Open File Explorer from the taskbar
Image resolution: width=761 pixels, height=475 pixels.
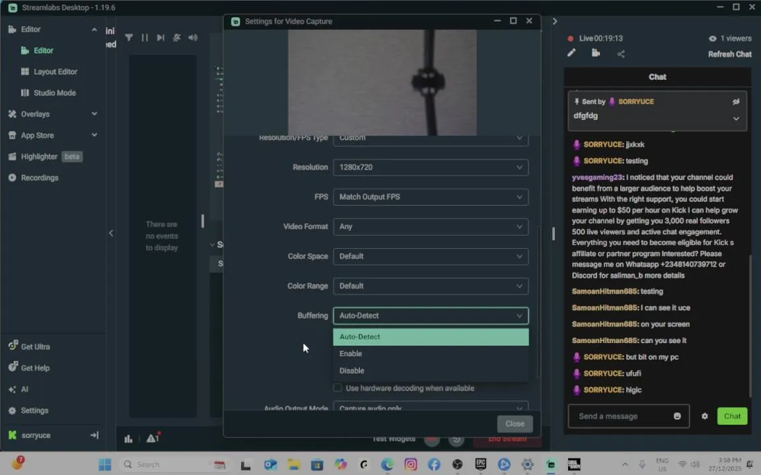click(x=293, y=464)
